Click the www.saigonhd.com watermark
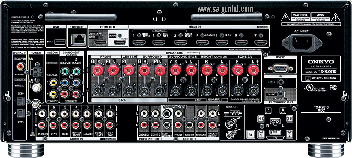The width and height of the screenshot is (352, 158). coord(225,9)
